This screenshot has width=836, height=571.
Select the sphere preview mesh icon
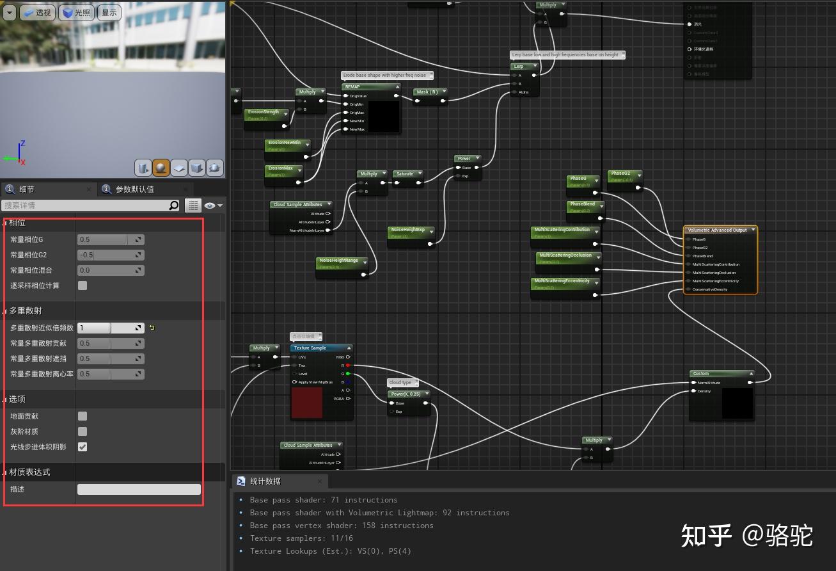point(161,167)
